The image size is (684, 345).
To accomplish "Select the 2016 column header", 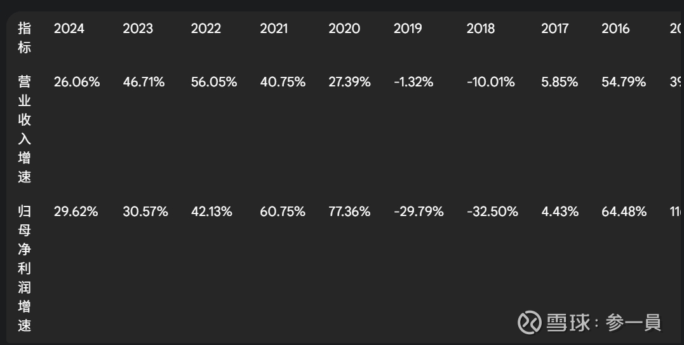I will coord(615,29).
